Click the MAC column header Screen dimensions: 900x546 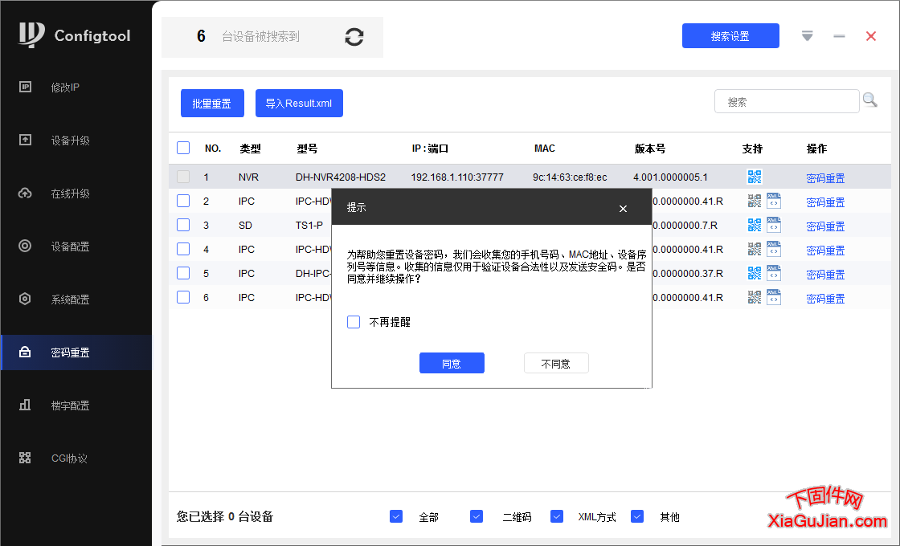545,149
